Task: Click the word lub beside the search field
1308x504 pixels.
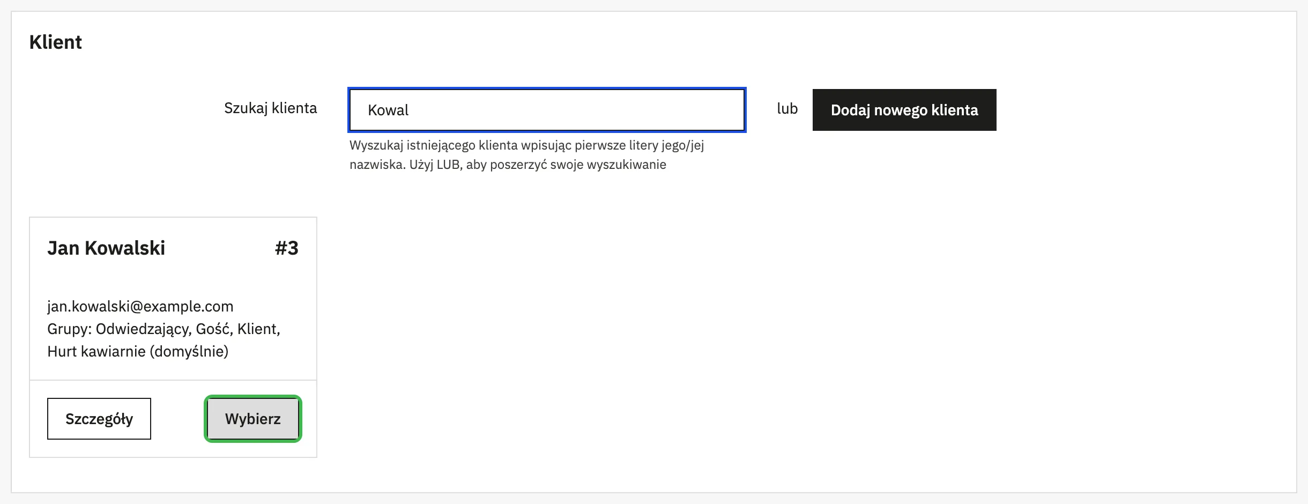Action: (787, 109)
